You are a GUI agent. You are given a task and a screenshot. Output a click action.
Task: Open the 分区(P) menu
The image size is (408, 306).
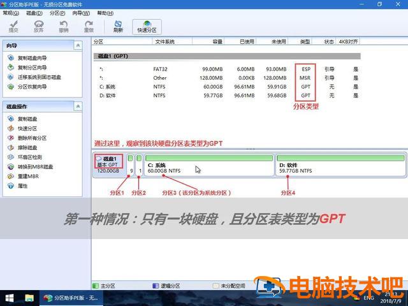(x=57, y=13)
